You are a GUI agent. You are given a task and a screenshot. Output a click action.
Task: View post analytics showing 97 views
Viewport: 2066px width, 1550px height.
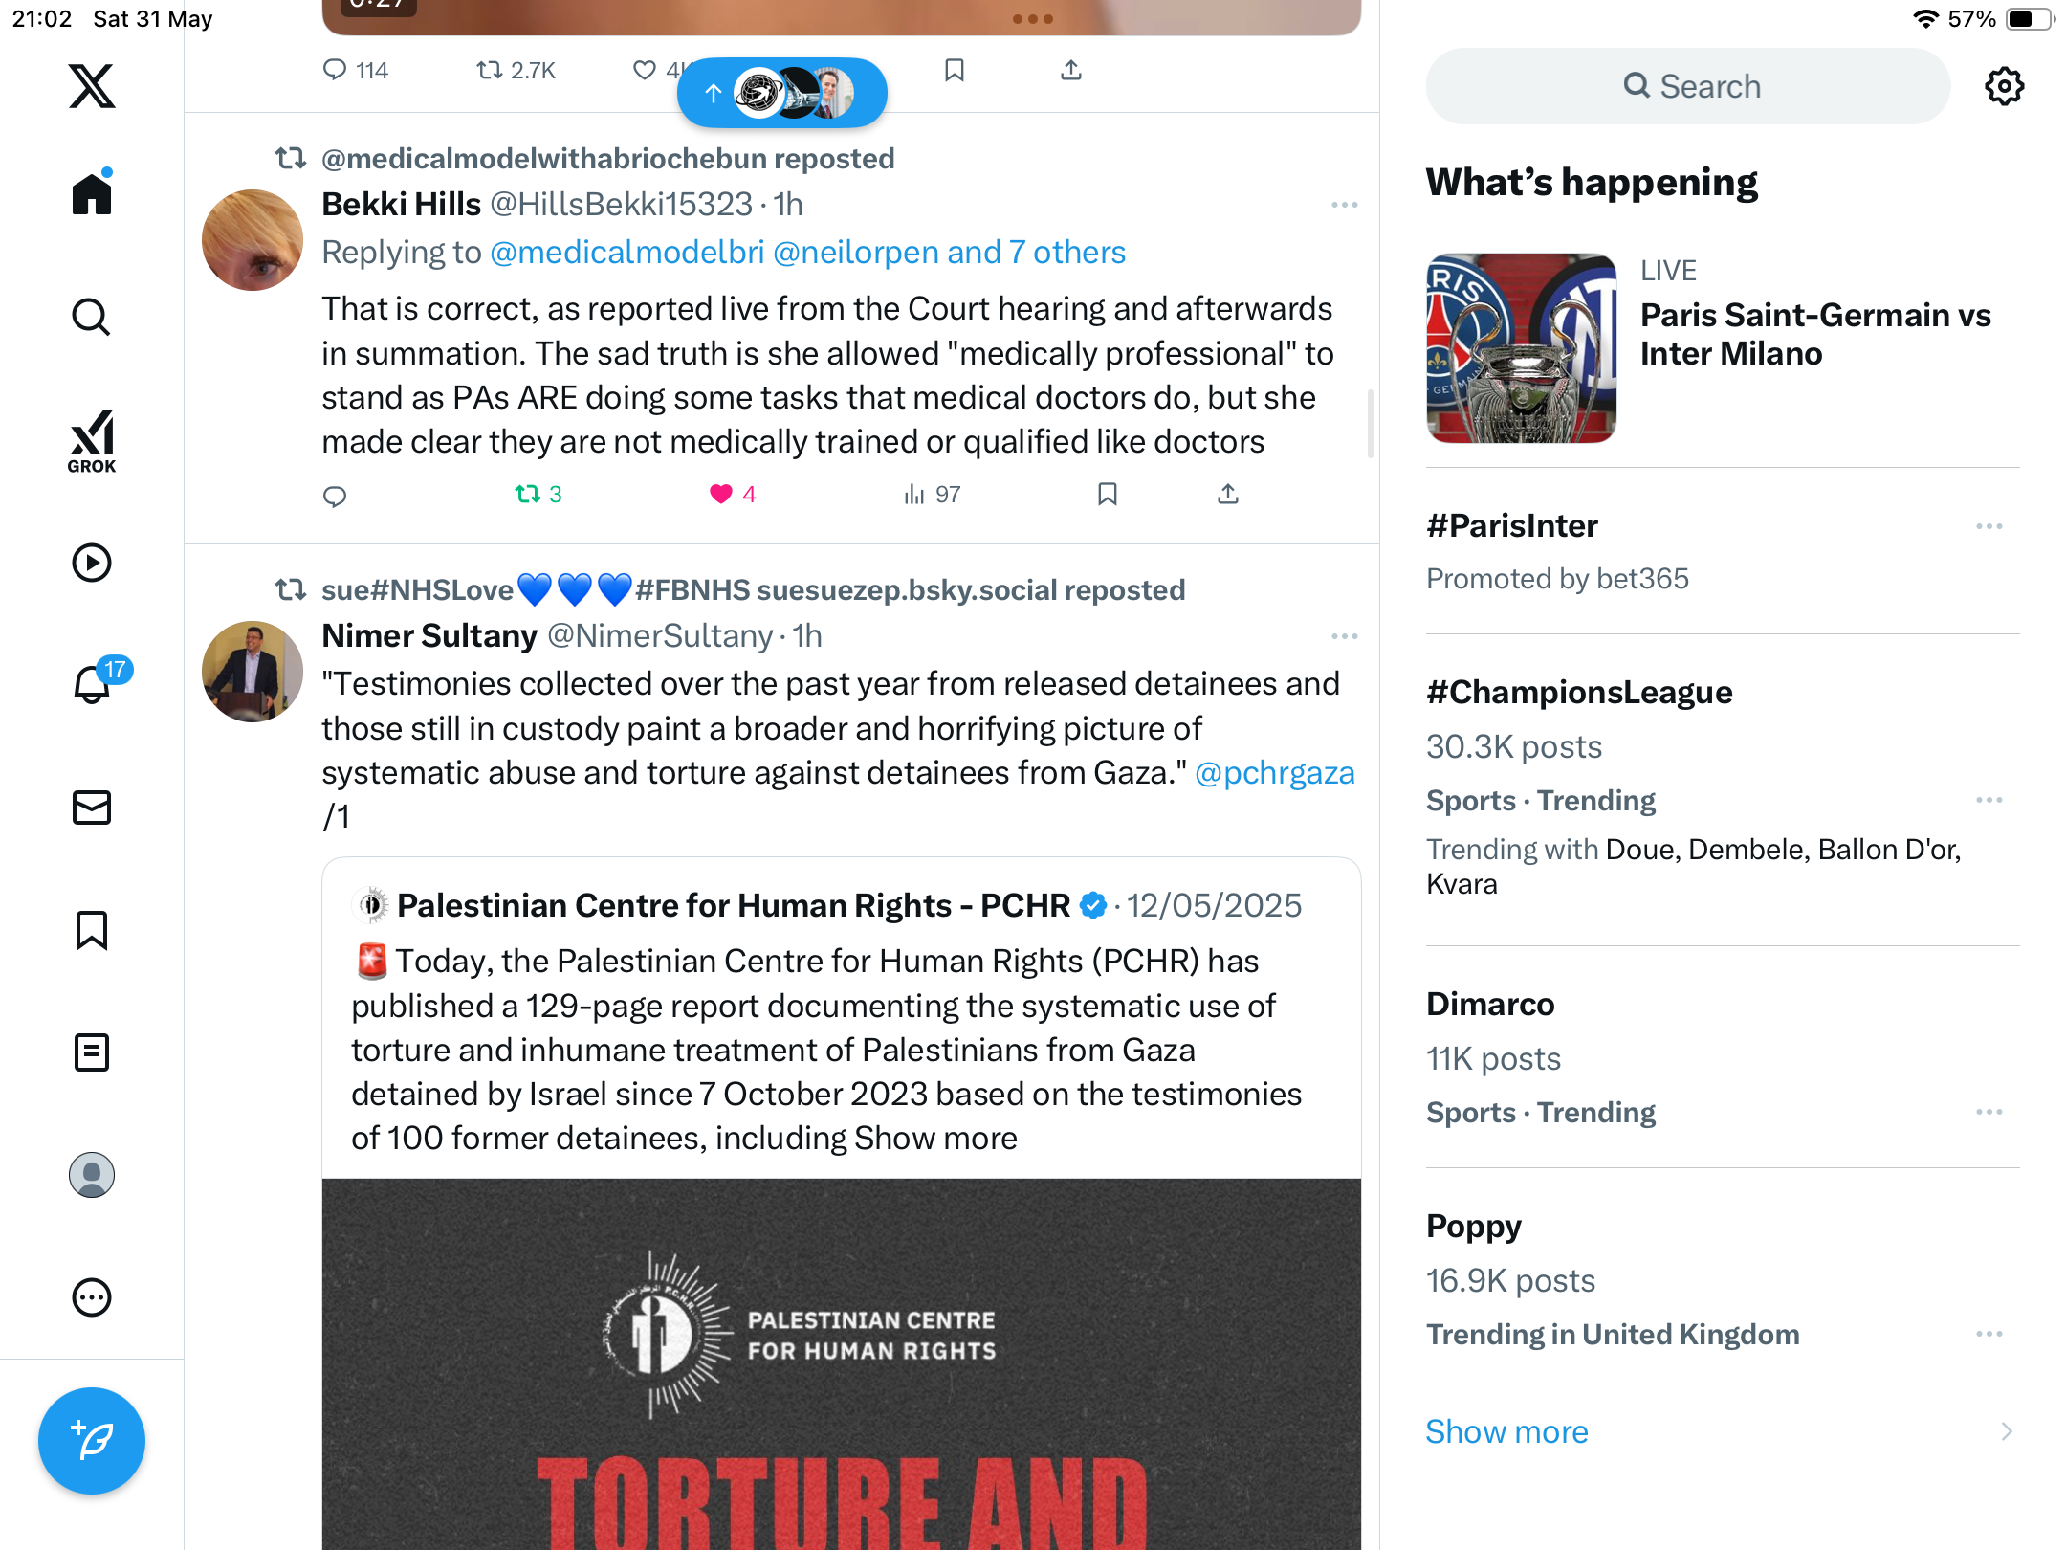click(x=933, y=495)
